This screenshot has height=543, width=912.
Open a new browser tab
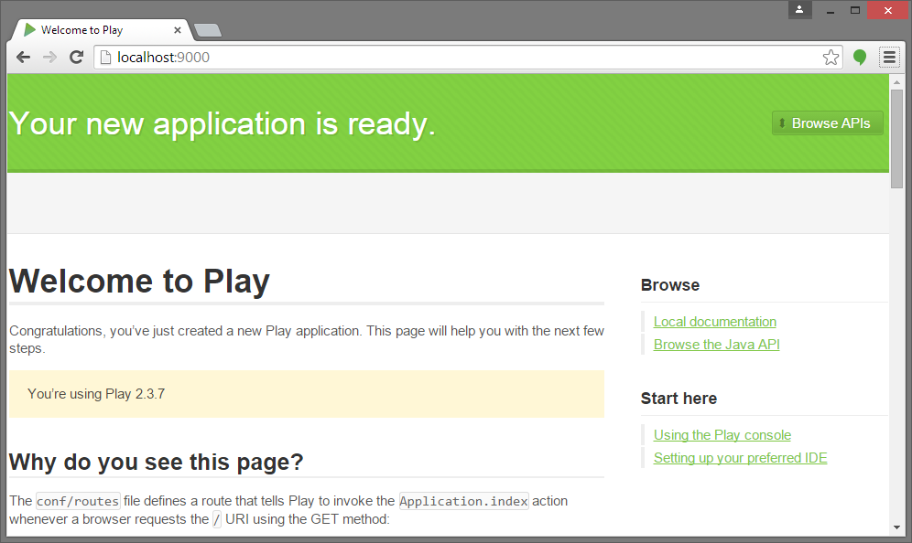pos(207,30)
